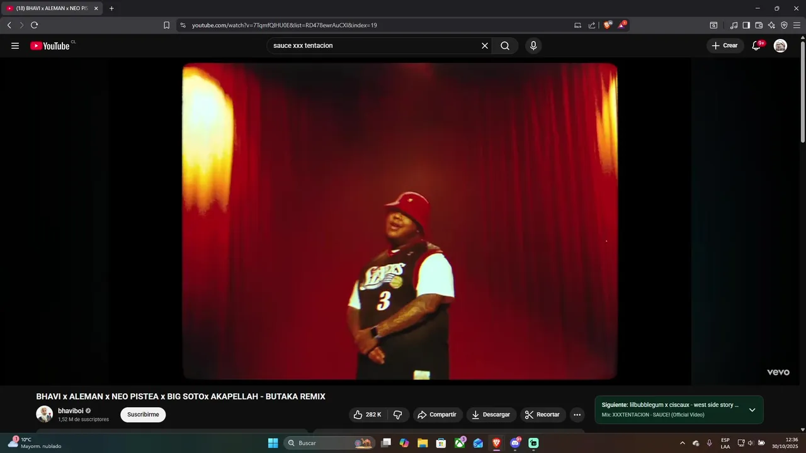The height and width of the screenshot is (453, 806).
Task: Share the video via Compartir
Action: point(437,415)
